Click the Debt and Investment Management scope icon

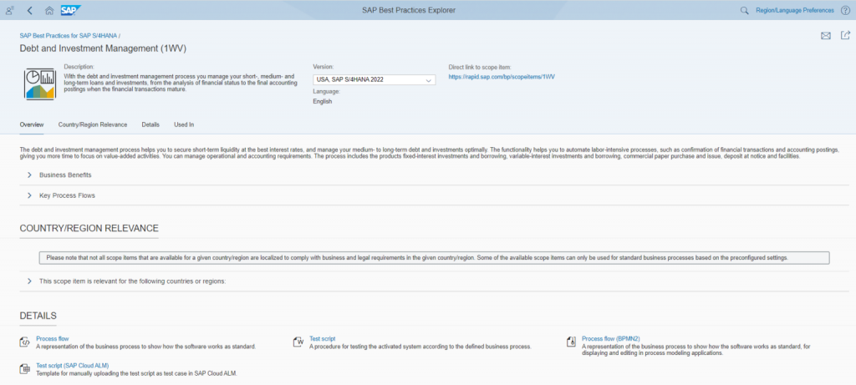pyautogui.click(x=40, y=84)
